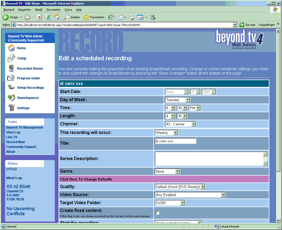Open the Bewerken menu
Screen dimensions: 282x230
click(25, 10)
